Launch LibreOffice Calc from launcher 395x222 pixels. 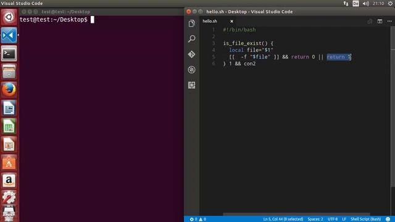coord(9,126)
